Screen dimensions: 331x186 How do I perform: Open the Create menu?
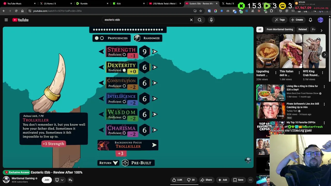coord(297,20)
